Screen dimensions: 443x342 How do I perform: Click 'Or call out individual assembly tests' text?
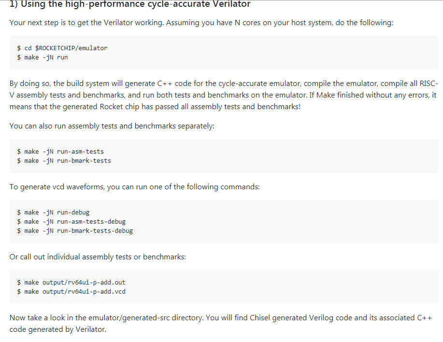(98, 257)
